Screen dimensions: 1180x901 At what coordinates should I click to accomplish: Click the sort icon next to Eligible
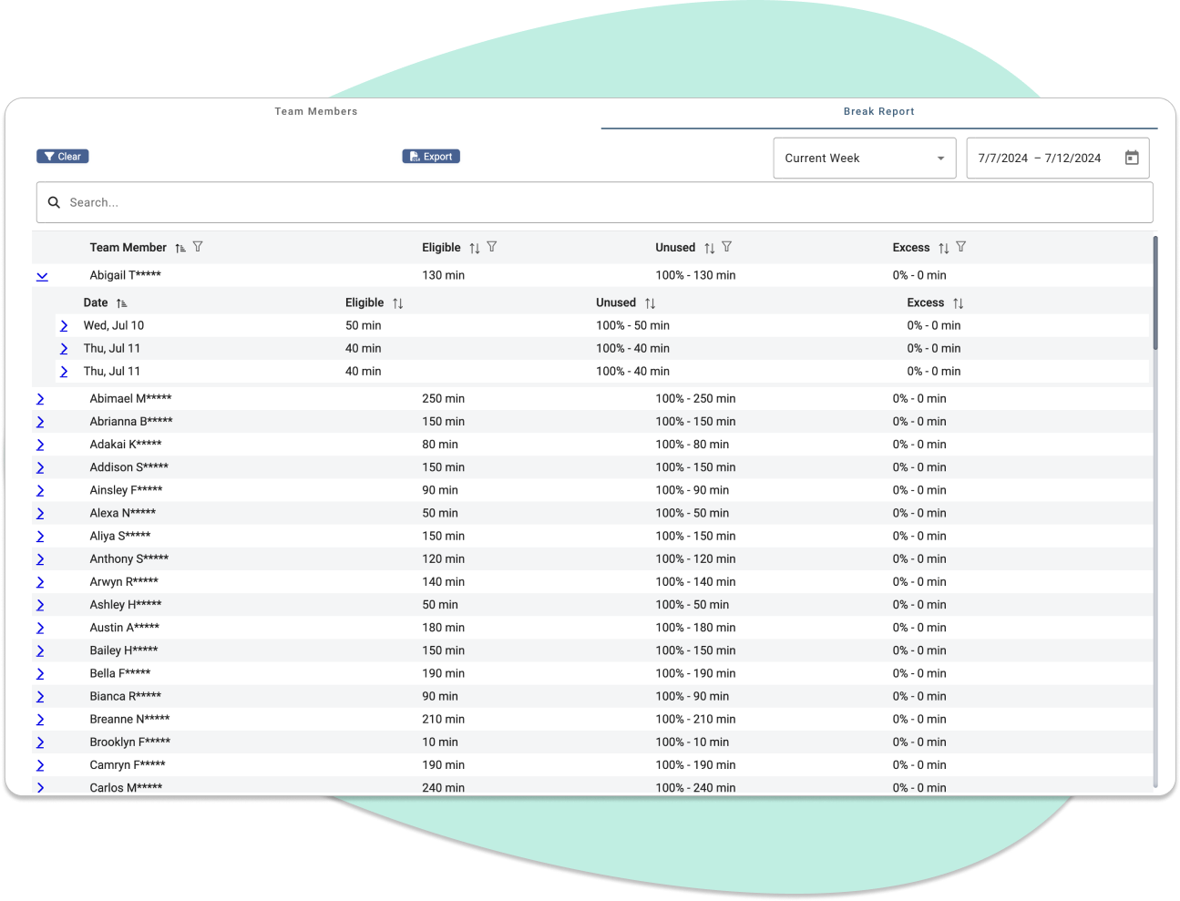click(476, 247)
